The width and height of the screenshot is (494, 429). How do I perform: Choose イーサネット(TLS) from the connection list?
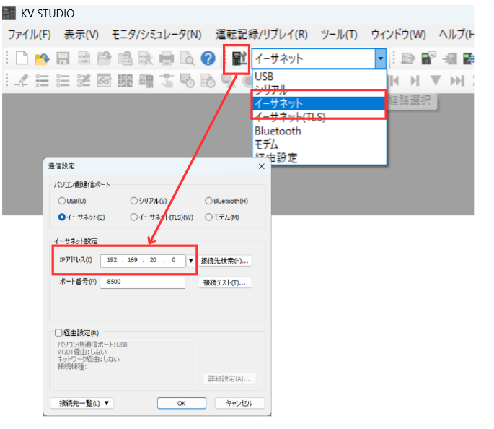point(319,117)
